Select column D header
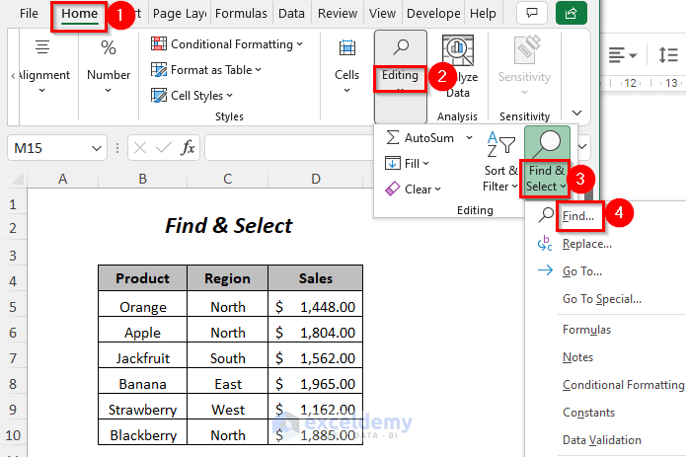This screenshot has width=686, height=457. point(315,179)
